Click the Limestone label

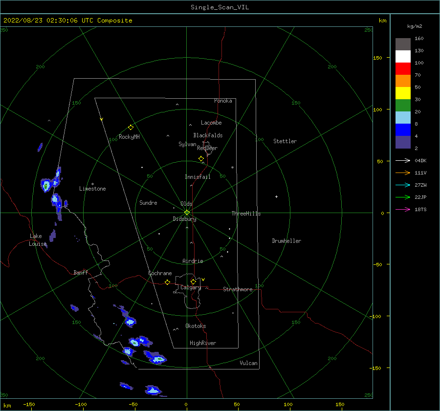click(92, 189)
